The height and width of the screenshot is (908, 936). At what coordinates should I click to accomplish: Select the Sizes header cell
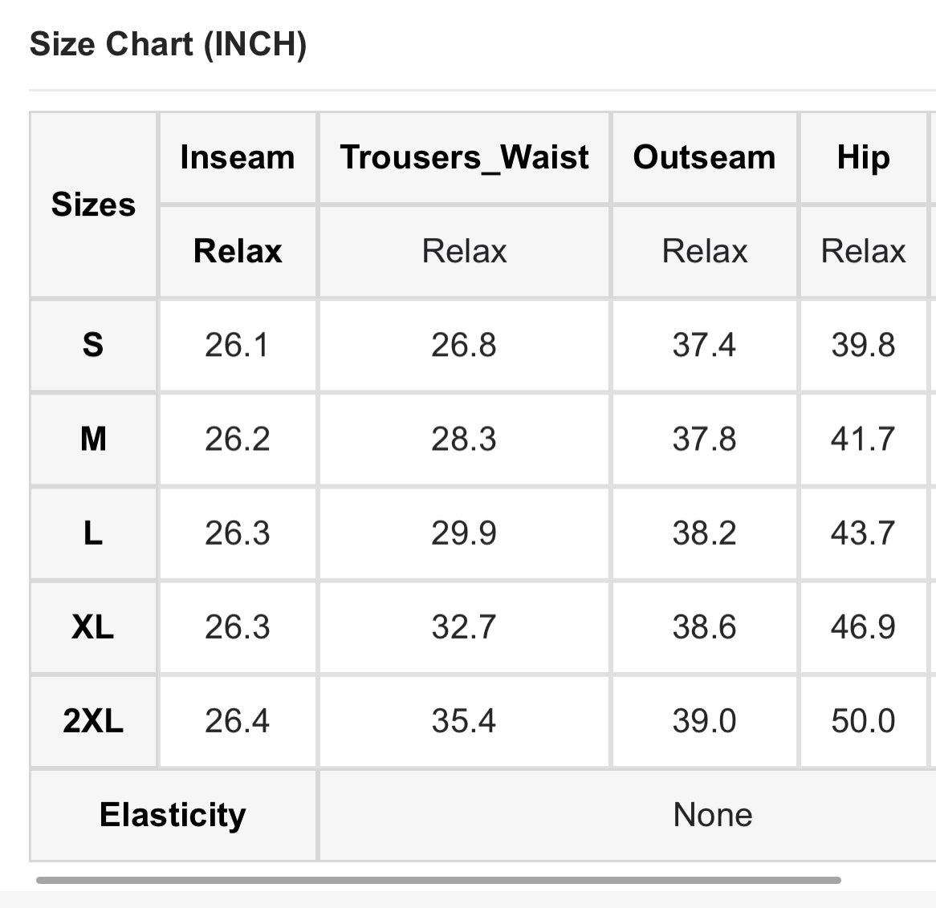click(93, 204)
